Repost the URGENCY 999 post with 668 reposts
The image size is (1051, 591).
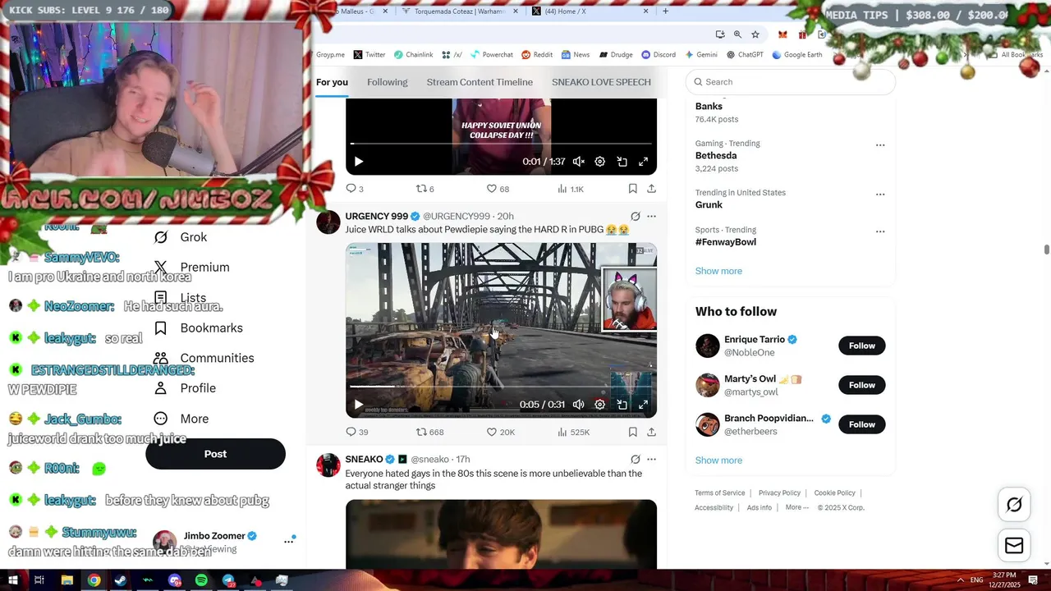click(429, 432)
